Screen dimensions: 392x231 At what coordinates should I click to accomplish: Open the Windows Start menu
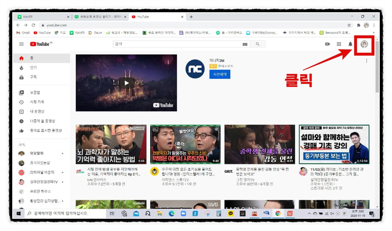pos(18,213)
